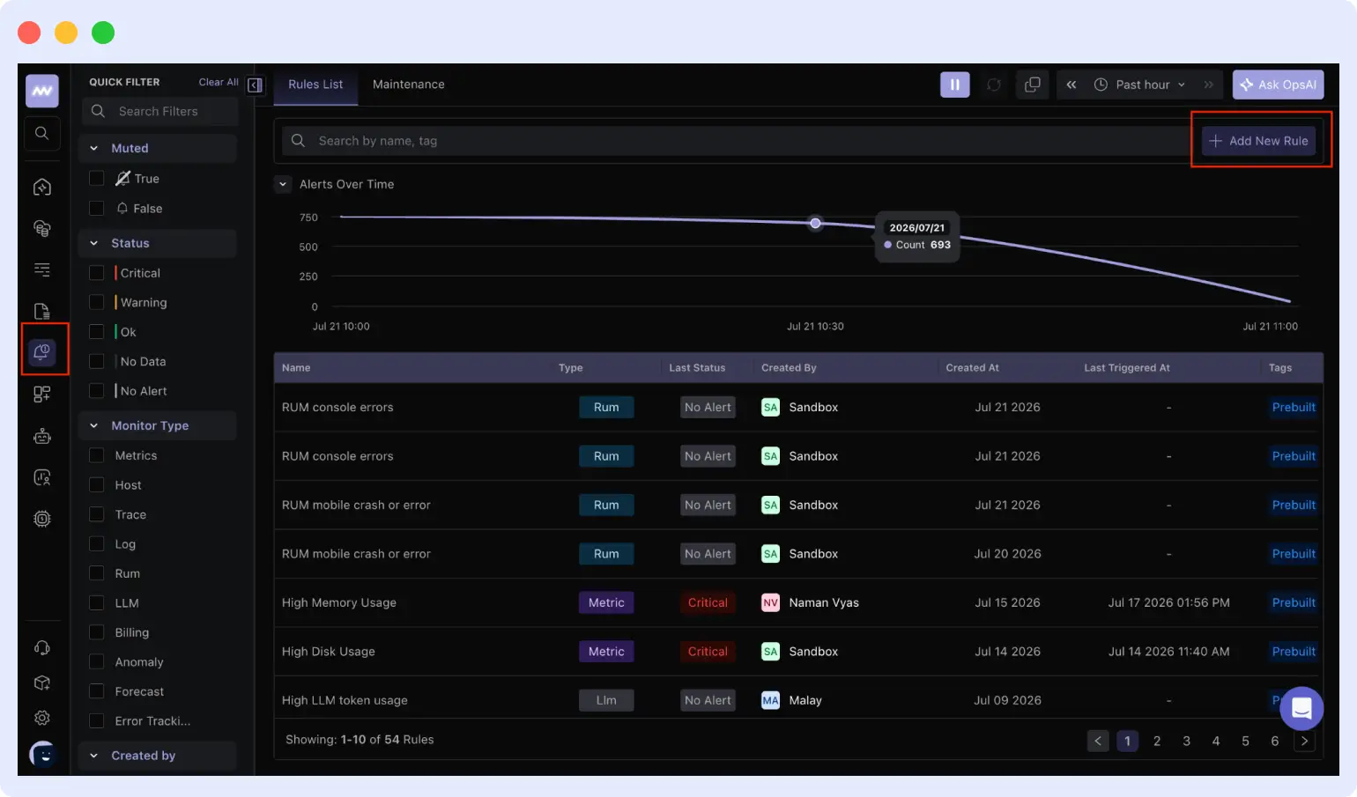Open the support headset icon
This screenshot has height=797, width=1357.
click(x=41, y=647)
